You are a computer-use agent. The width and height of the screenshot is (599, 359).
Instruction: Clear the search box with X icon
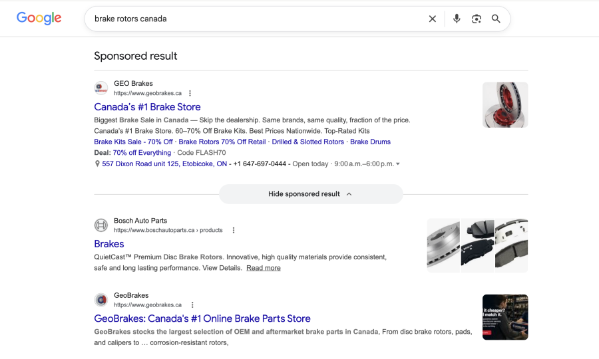[432, 19]
